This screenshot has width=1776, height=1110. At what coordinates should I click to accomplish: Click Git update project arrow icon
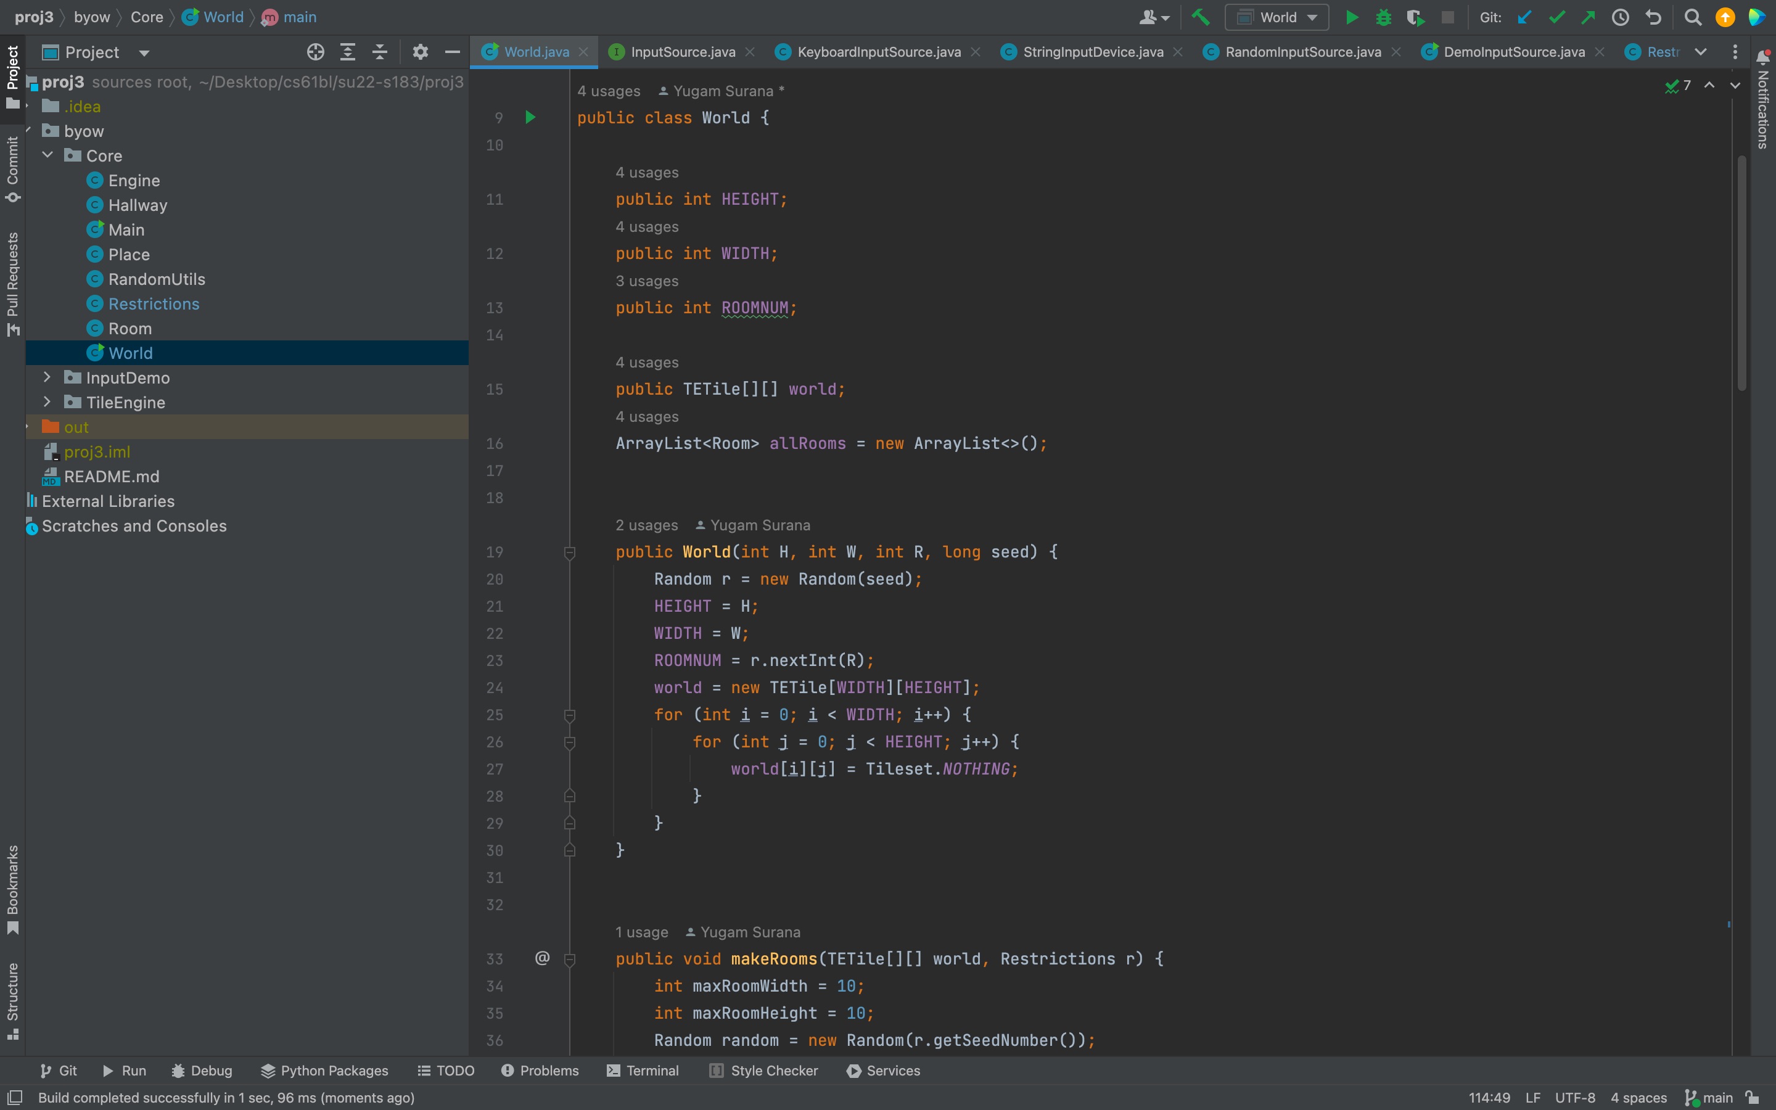pyautogui.click(x=1524, y=17)
